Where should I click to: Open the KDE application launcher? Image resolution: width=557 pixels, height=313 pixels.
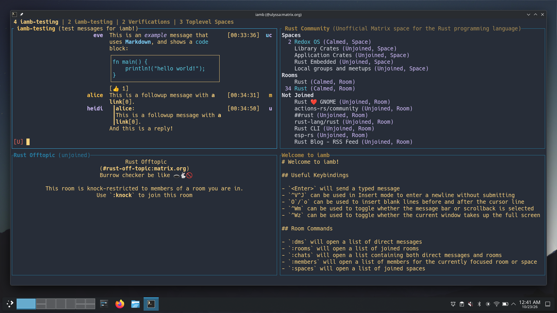[x=10, y=304]
